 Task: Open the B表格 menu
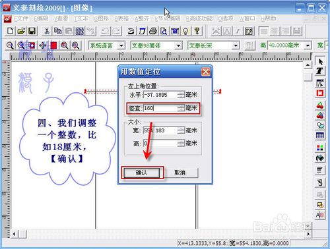(121, 18)
